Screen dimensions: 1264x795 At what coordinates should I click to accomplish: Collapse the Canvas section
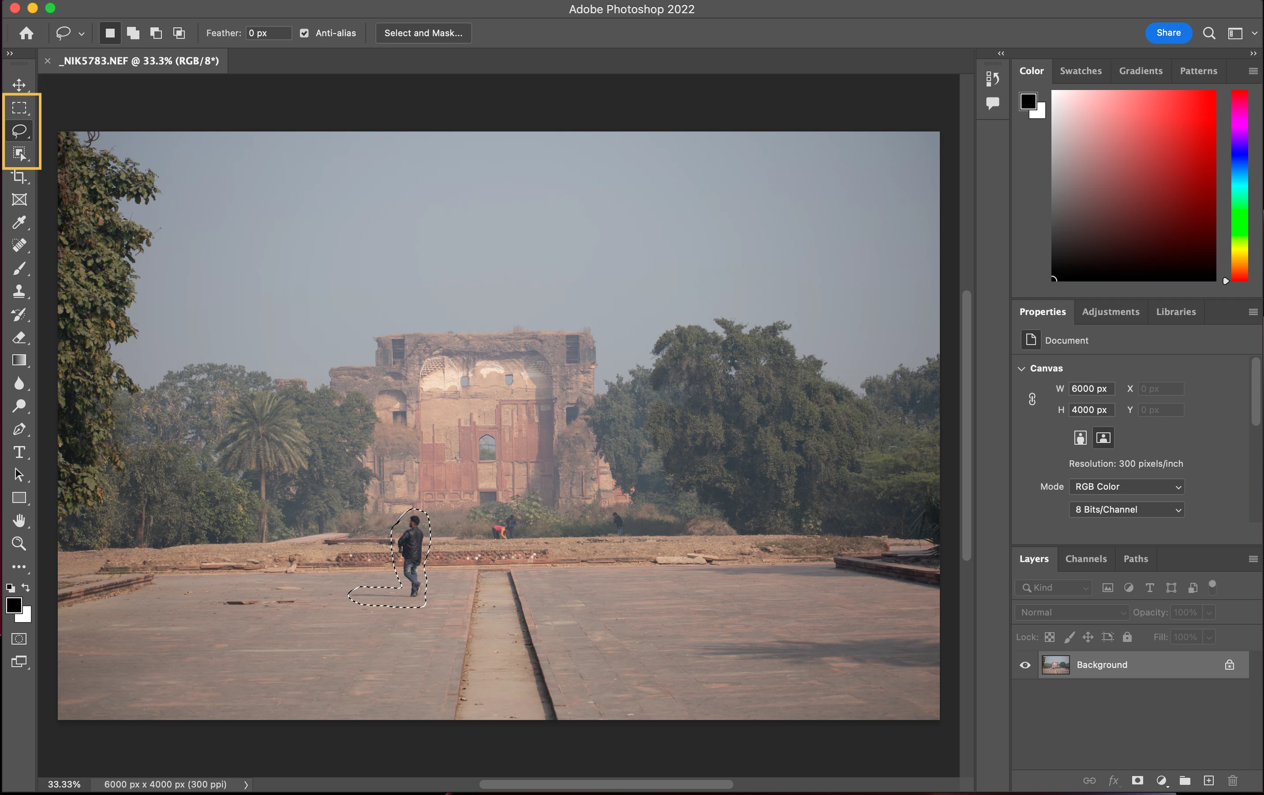(x=1021, y=368)
